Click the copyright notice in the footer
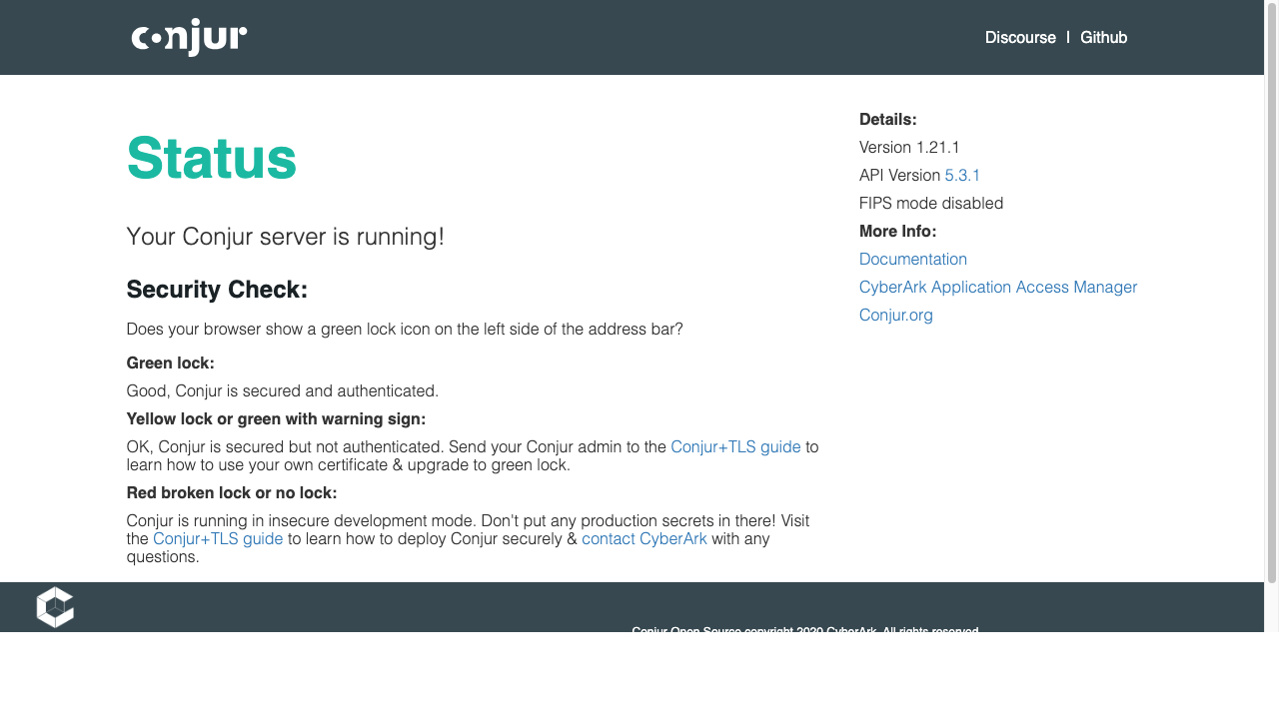The width and height of the screenshot is (1279, 719). pyautogui.click(x=805, y=631)
